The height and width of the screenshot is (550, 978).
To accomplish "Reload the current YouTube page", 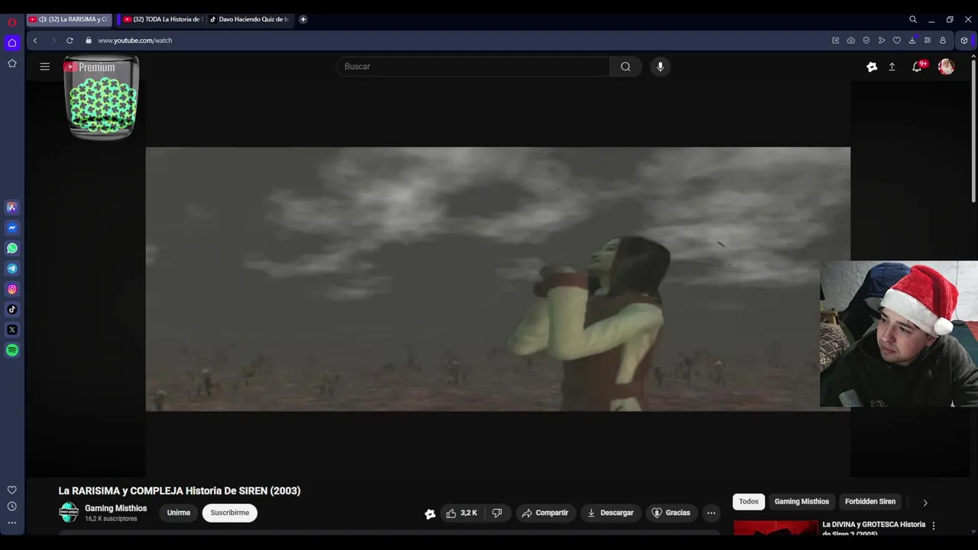I will click(x=70, y=40).
